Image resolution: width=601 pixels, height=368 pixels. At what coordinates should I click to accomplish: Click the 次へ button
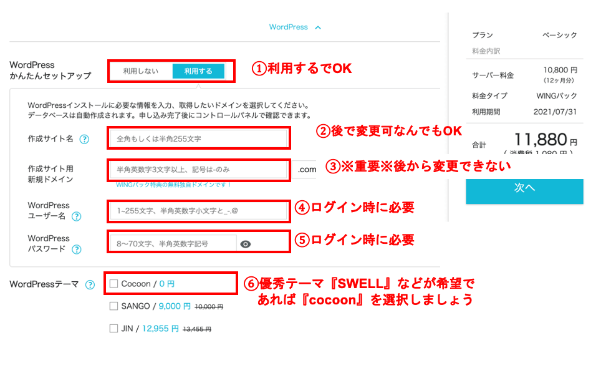click(524, 191)
